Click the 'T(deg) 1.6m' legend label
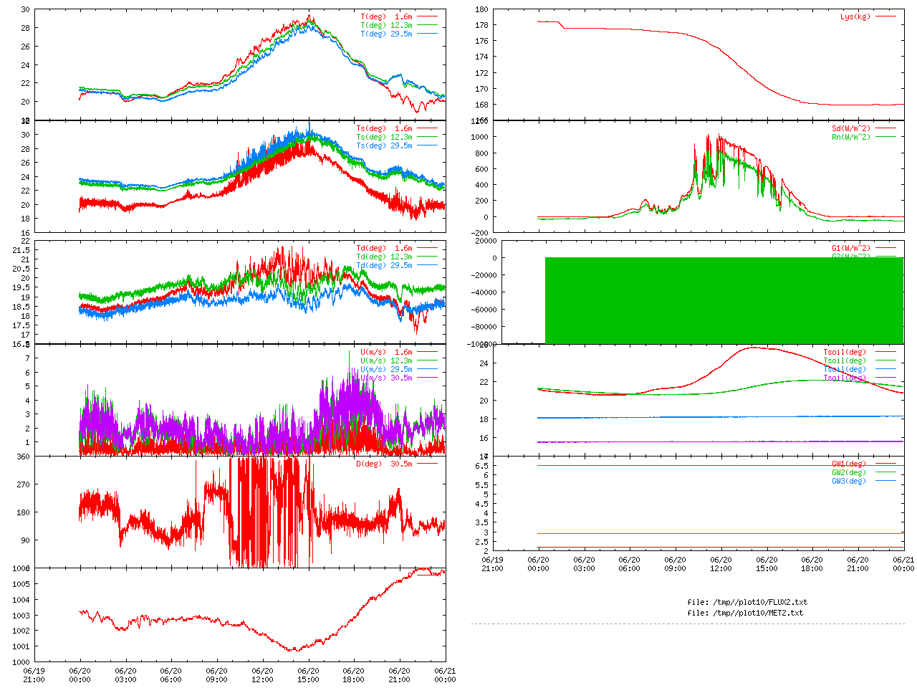Image resolution: width=917 pixels, height=688 pixels. point(387,16)
